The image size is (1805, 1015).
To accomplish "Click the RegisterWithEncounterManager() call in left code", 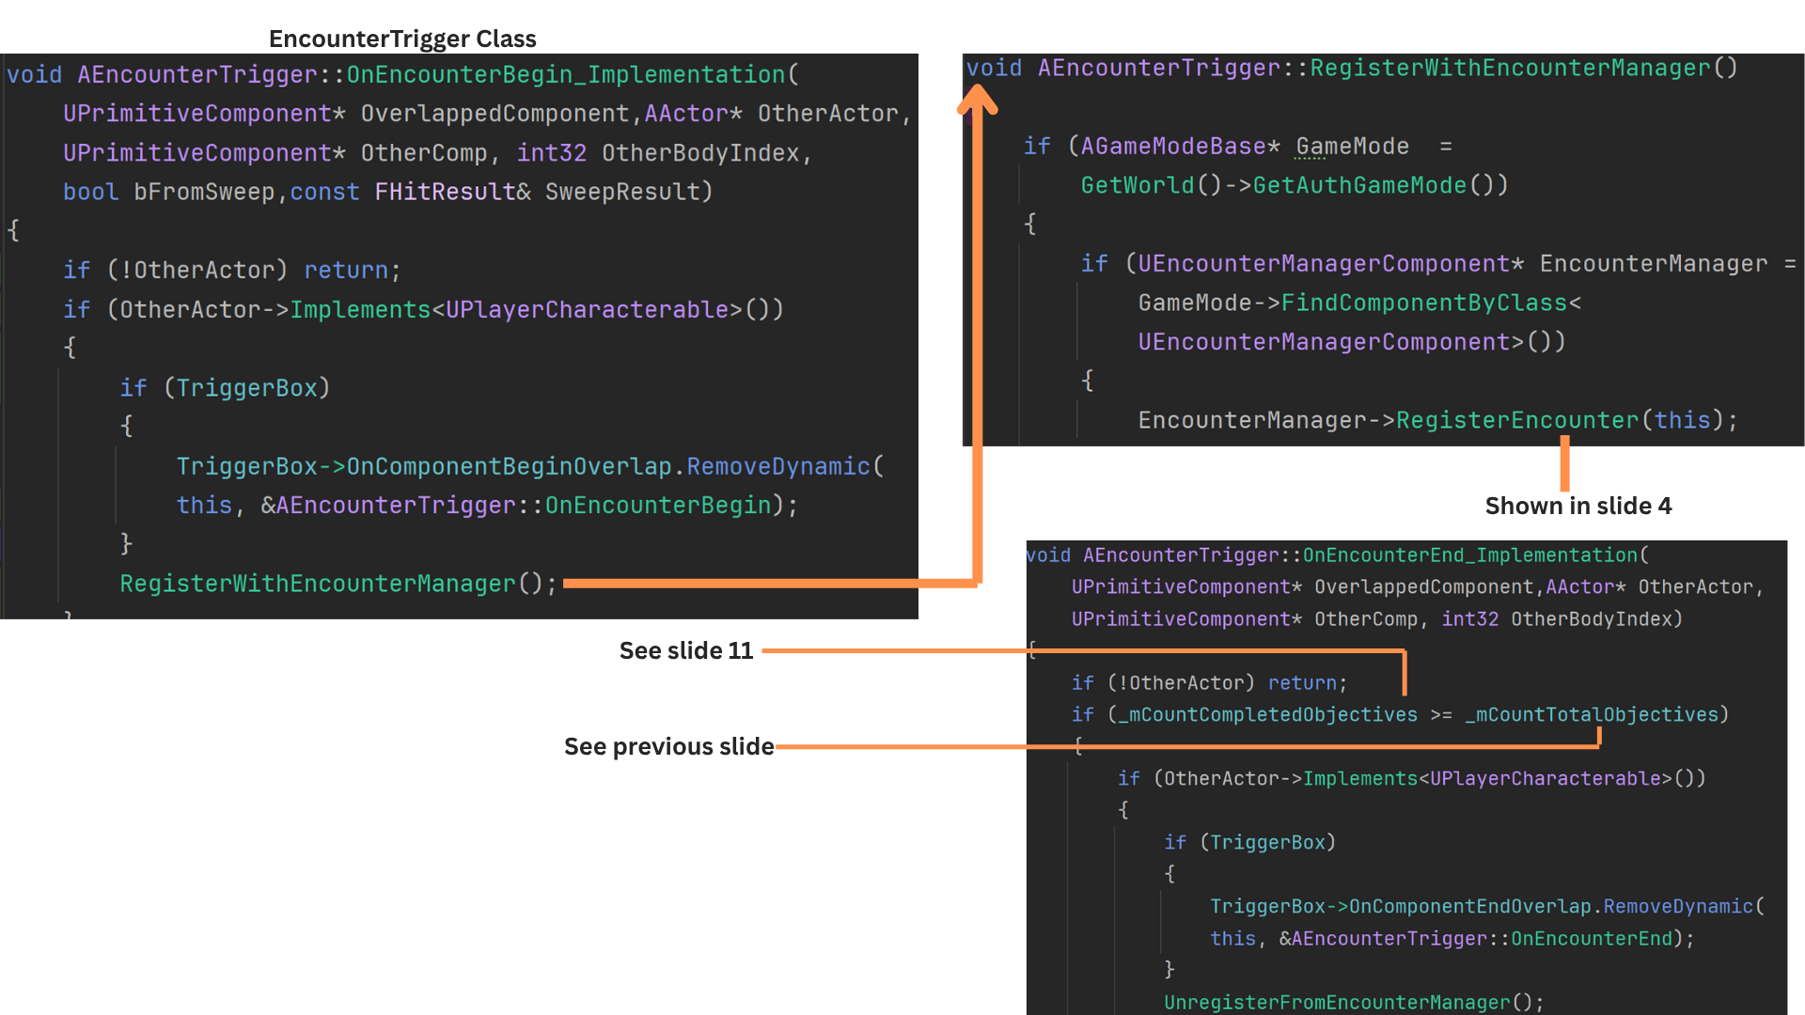I will click(337, 584).
